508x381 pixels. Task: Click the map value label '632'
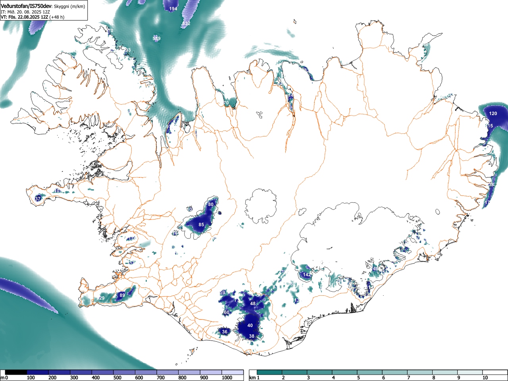click(186, 23)
